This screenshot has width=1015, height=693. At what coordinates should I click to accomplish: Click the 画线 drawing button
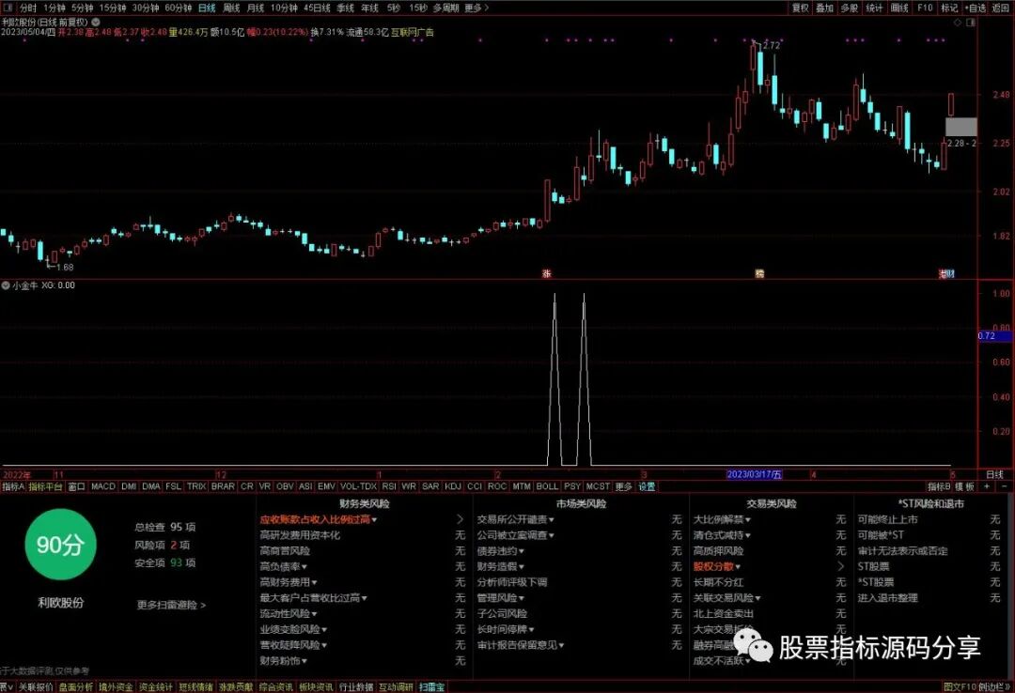pos(899,8)
